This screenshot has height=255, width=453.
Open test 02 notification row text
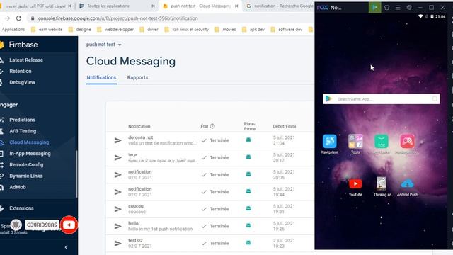pyautogui.click(x=140, y=244)
